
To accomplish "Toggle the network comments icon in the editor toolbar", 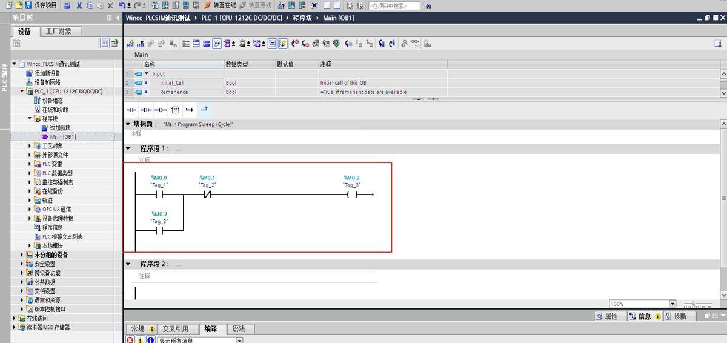I will point(216,44).
